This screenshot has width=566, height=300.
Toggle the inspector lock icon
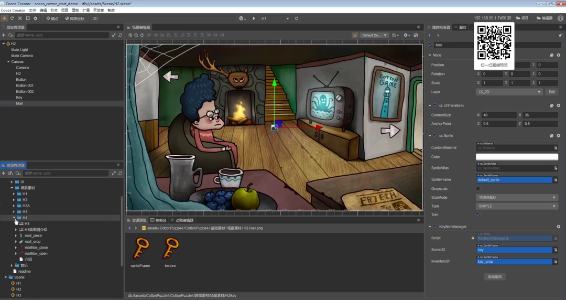coord(560,35)
